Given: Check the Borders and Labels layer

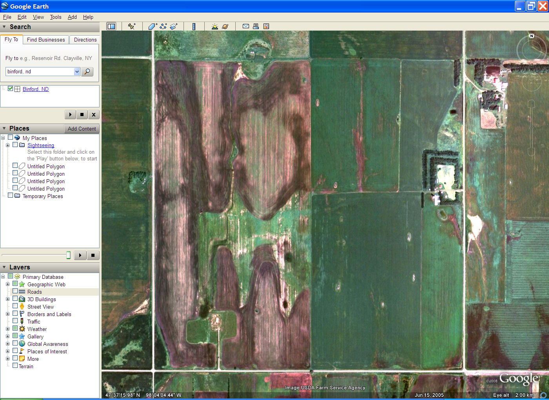Looking at the screenshot, I should [15, 313].
